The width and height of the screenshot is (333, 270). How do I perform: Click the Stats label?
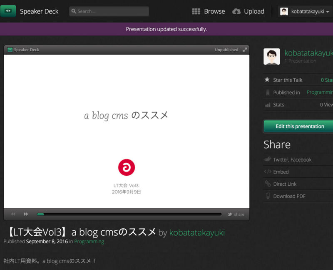(278, 105)
